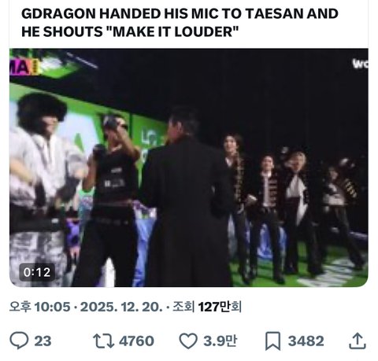
Task: Click the 3.9만 likes count
Action: coord(220,341)
